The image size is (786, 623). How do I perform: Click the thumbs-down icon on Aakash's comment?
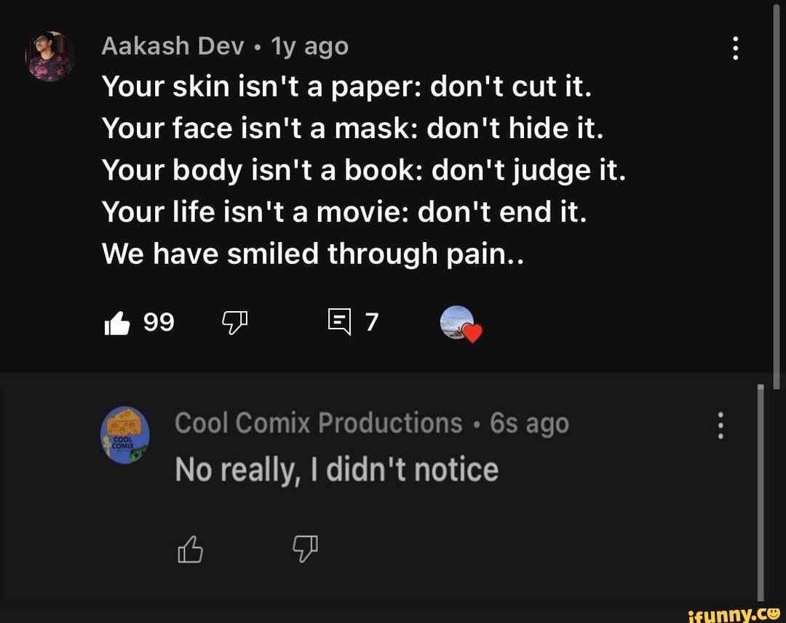coord(234,322)
